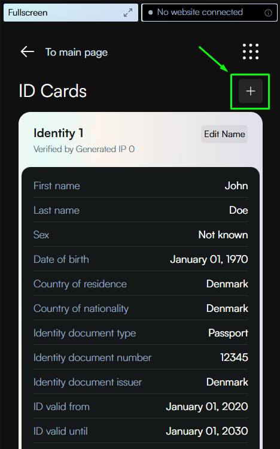280x449 pixels.
Task: Click the info icon beside No website connected
Action: click(x=268, y=13)
